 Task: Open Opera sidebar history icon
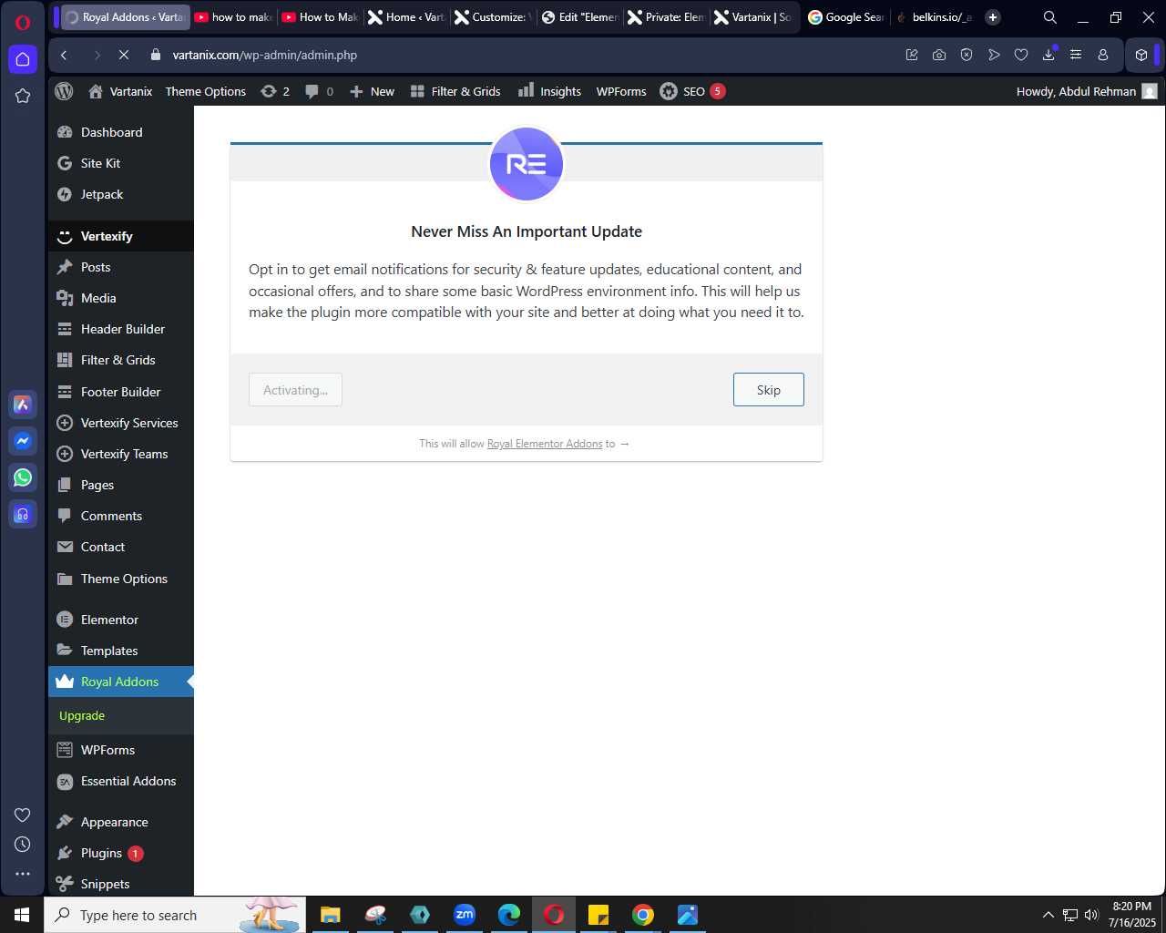[23, 845]
